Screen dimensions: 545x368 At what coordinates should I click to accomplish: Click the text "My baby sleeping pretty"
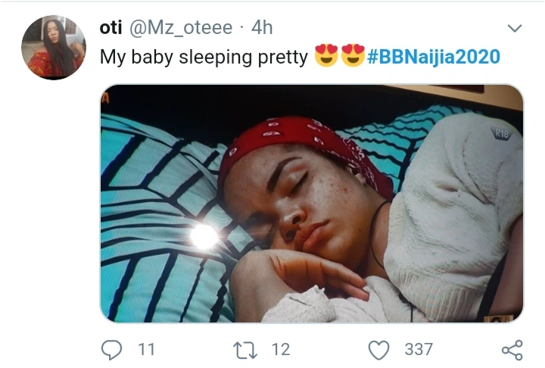(204, 57)
